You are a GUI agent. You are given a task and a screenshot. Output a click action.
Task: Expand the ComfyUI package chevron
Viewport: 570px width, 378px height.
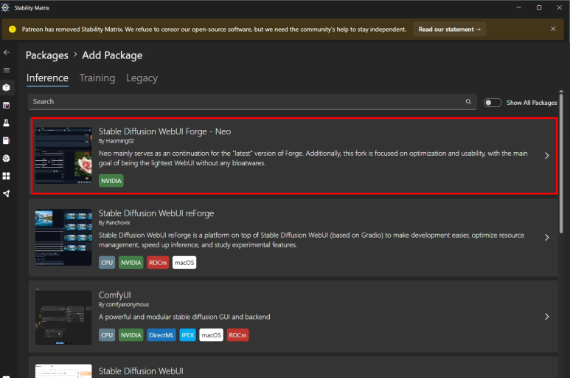pyautogui.click(x=546, y=317)
